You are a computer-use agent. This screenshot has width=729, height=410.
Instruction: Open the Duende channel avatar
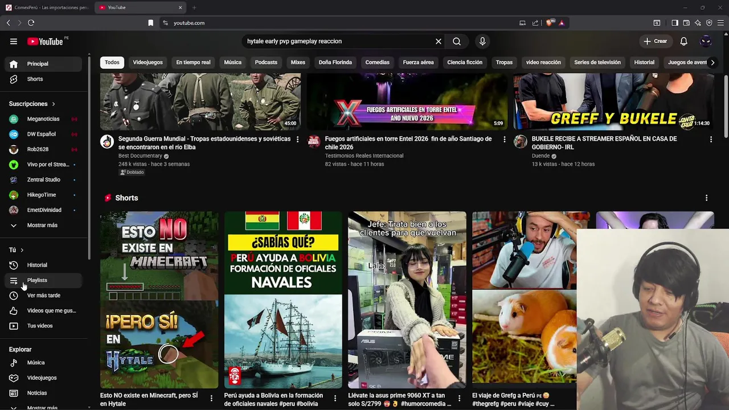pos(521,142)
